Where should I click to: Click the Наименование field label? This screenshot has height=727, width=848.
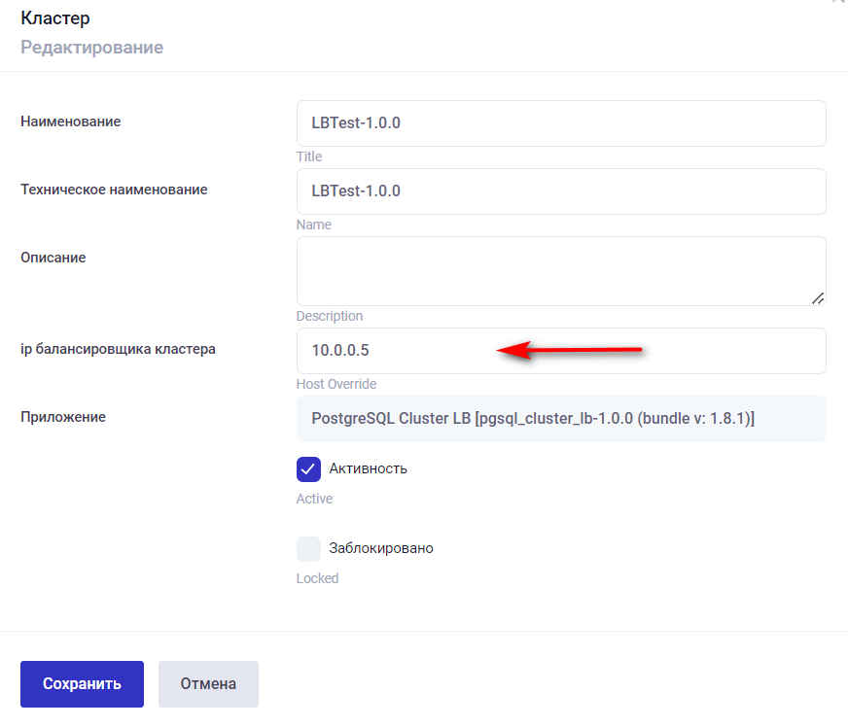tap(71, 121)
